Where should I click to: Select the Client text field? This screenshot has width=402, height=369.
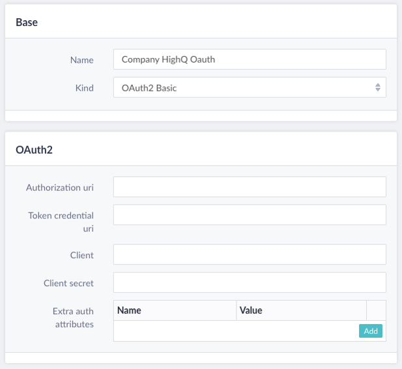pyautogui.click(x=249, y=255)
